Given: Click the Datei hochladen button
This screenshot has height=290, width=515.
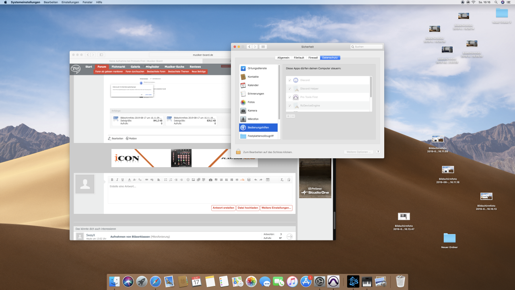Looking at the screenshot, I should pyautogui.click(x=248, y=208).
